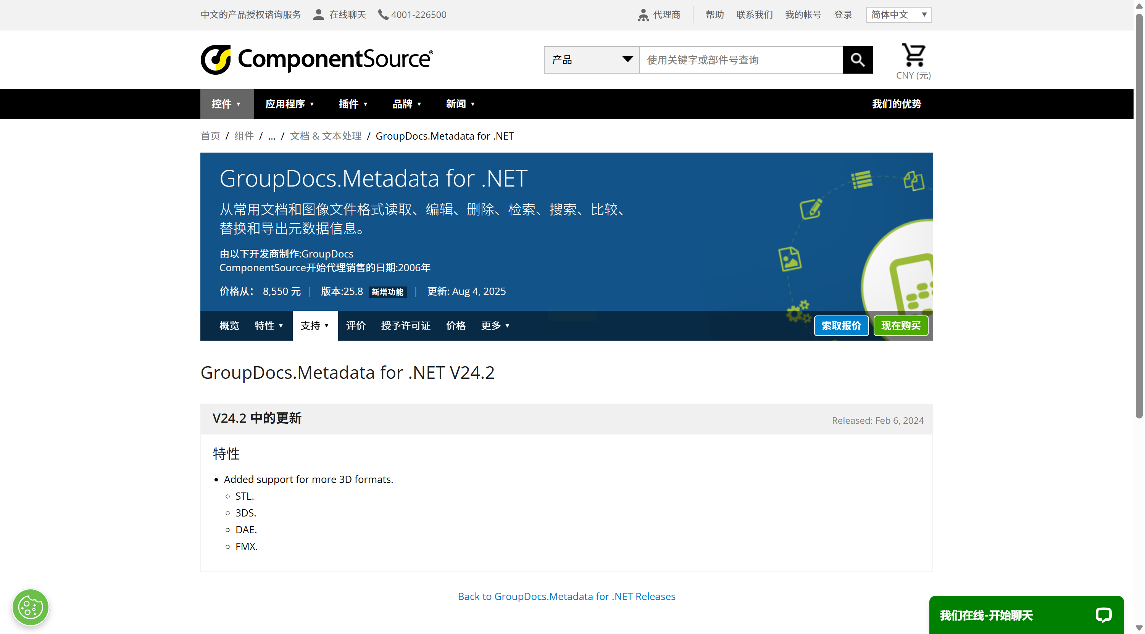Screen dimensions: 1145x634
Task: Click the DAE. list item
Action: (x=246, y=529)
